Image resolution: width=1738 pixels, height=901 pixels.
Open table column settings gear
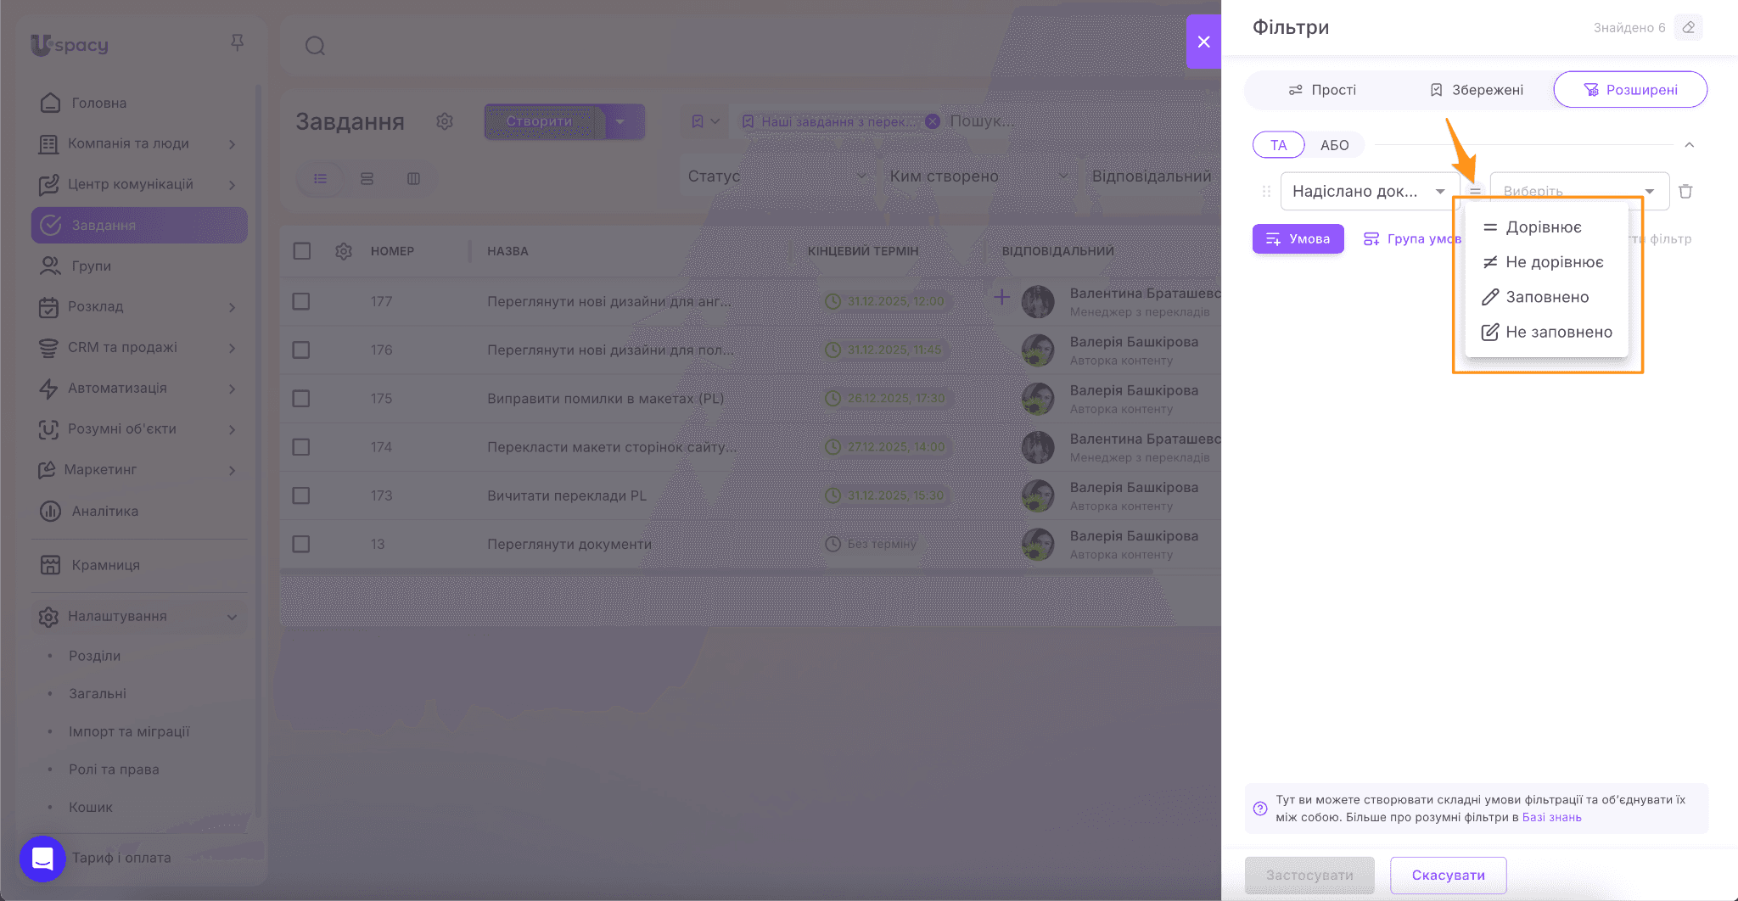344,251
